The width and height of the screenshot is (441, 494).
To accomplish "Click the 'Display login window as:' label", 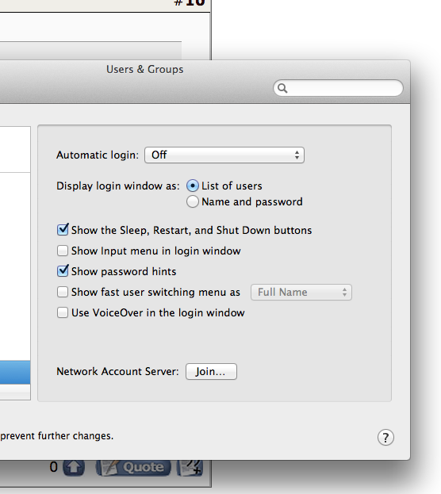I will tap(118, 186).
